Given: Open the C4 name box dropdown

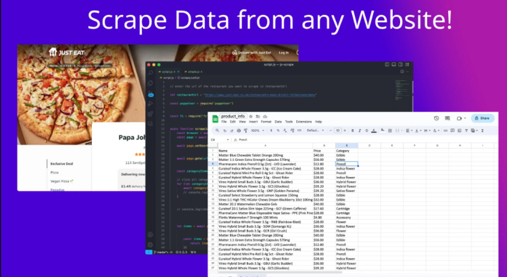Looking at the screenshot, I should coord(228,140).
